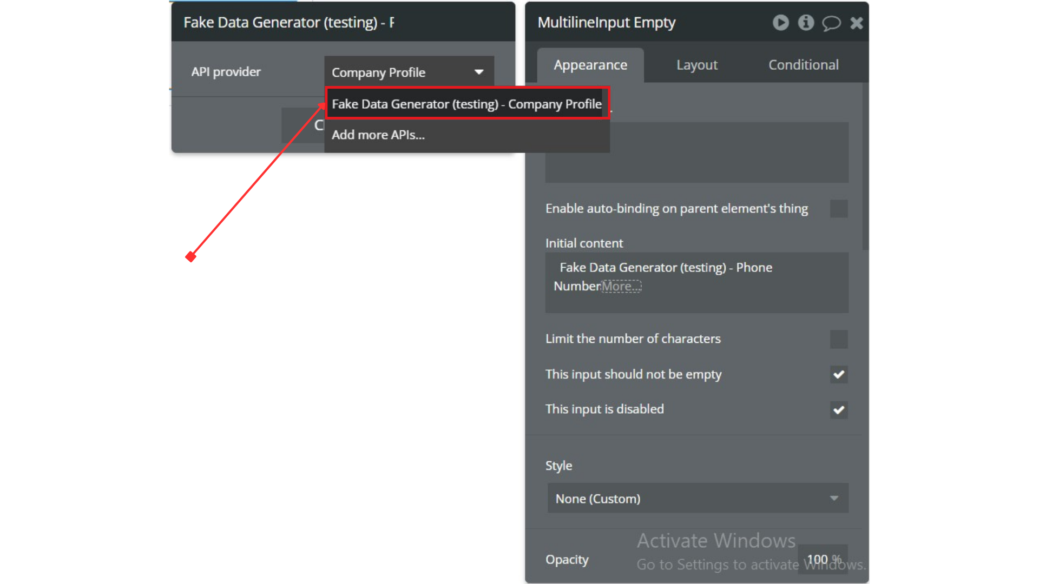Toggle Limit the number of characters checkbox
The height and width of the screenshot is (584, 1039).
(839, 340)
